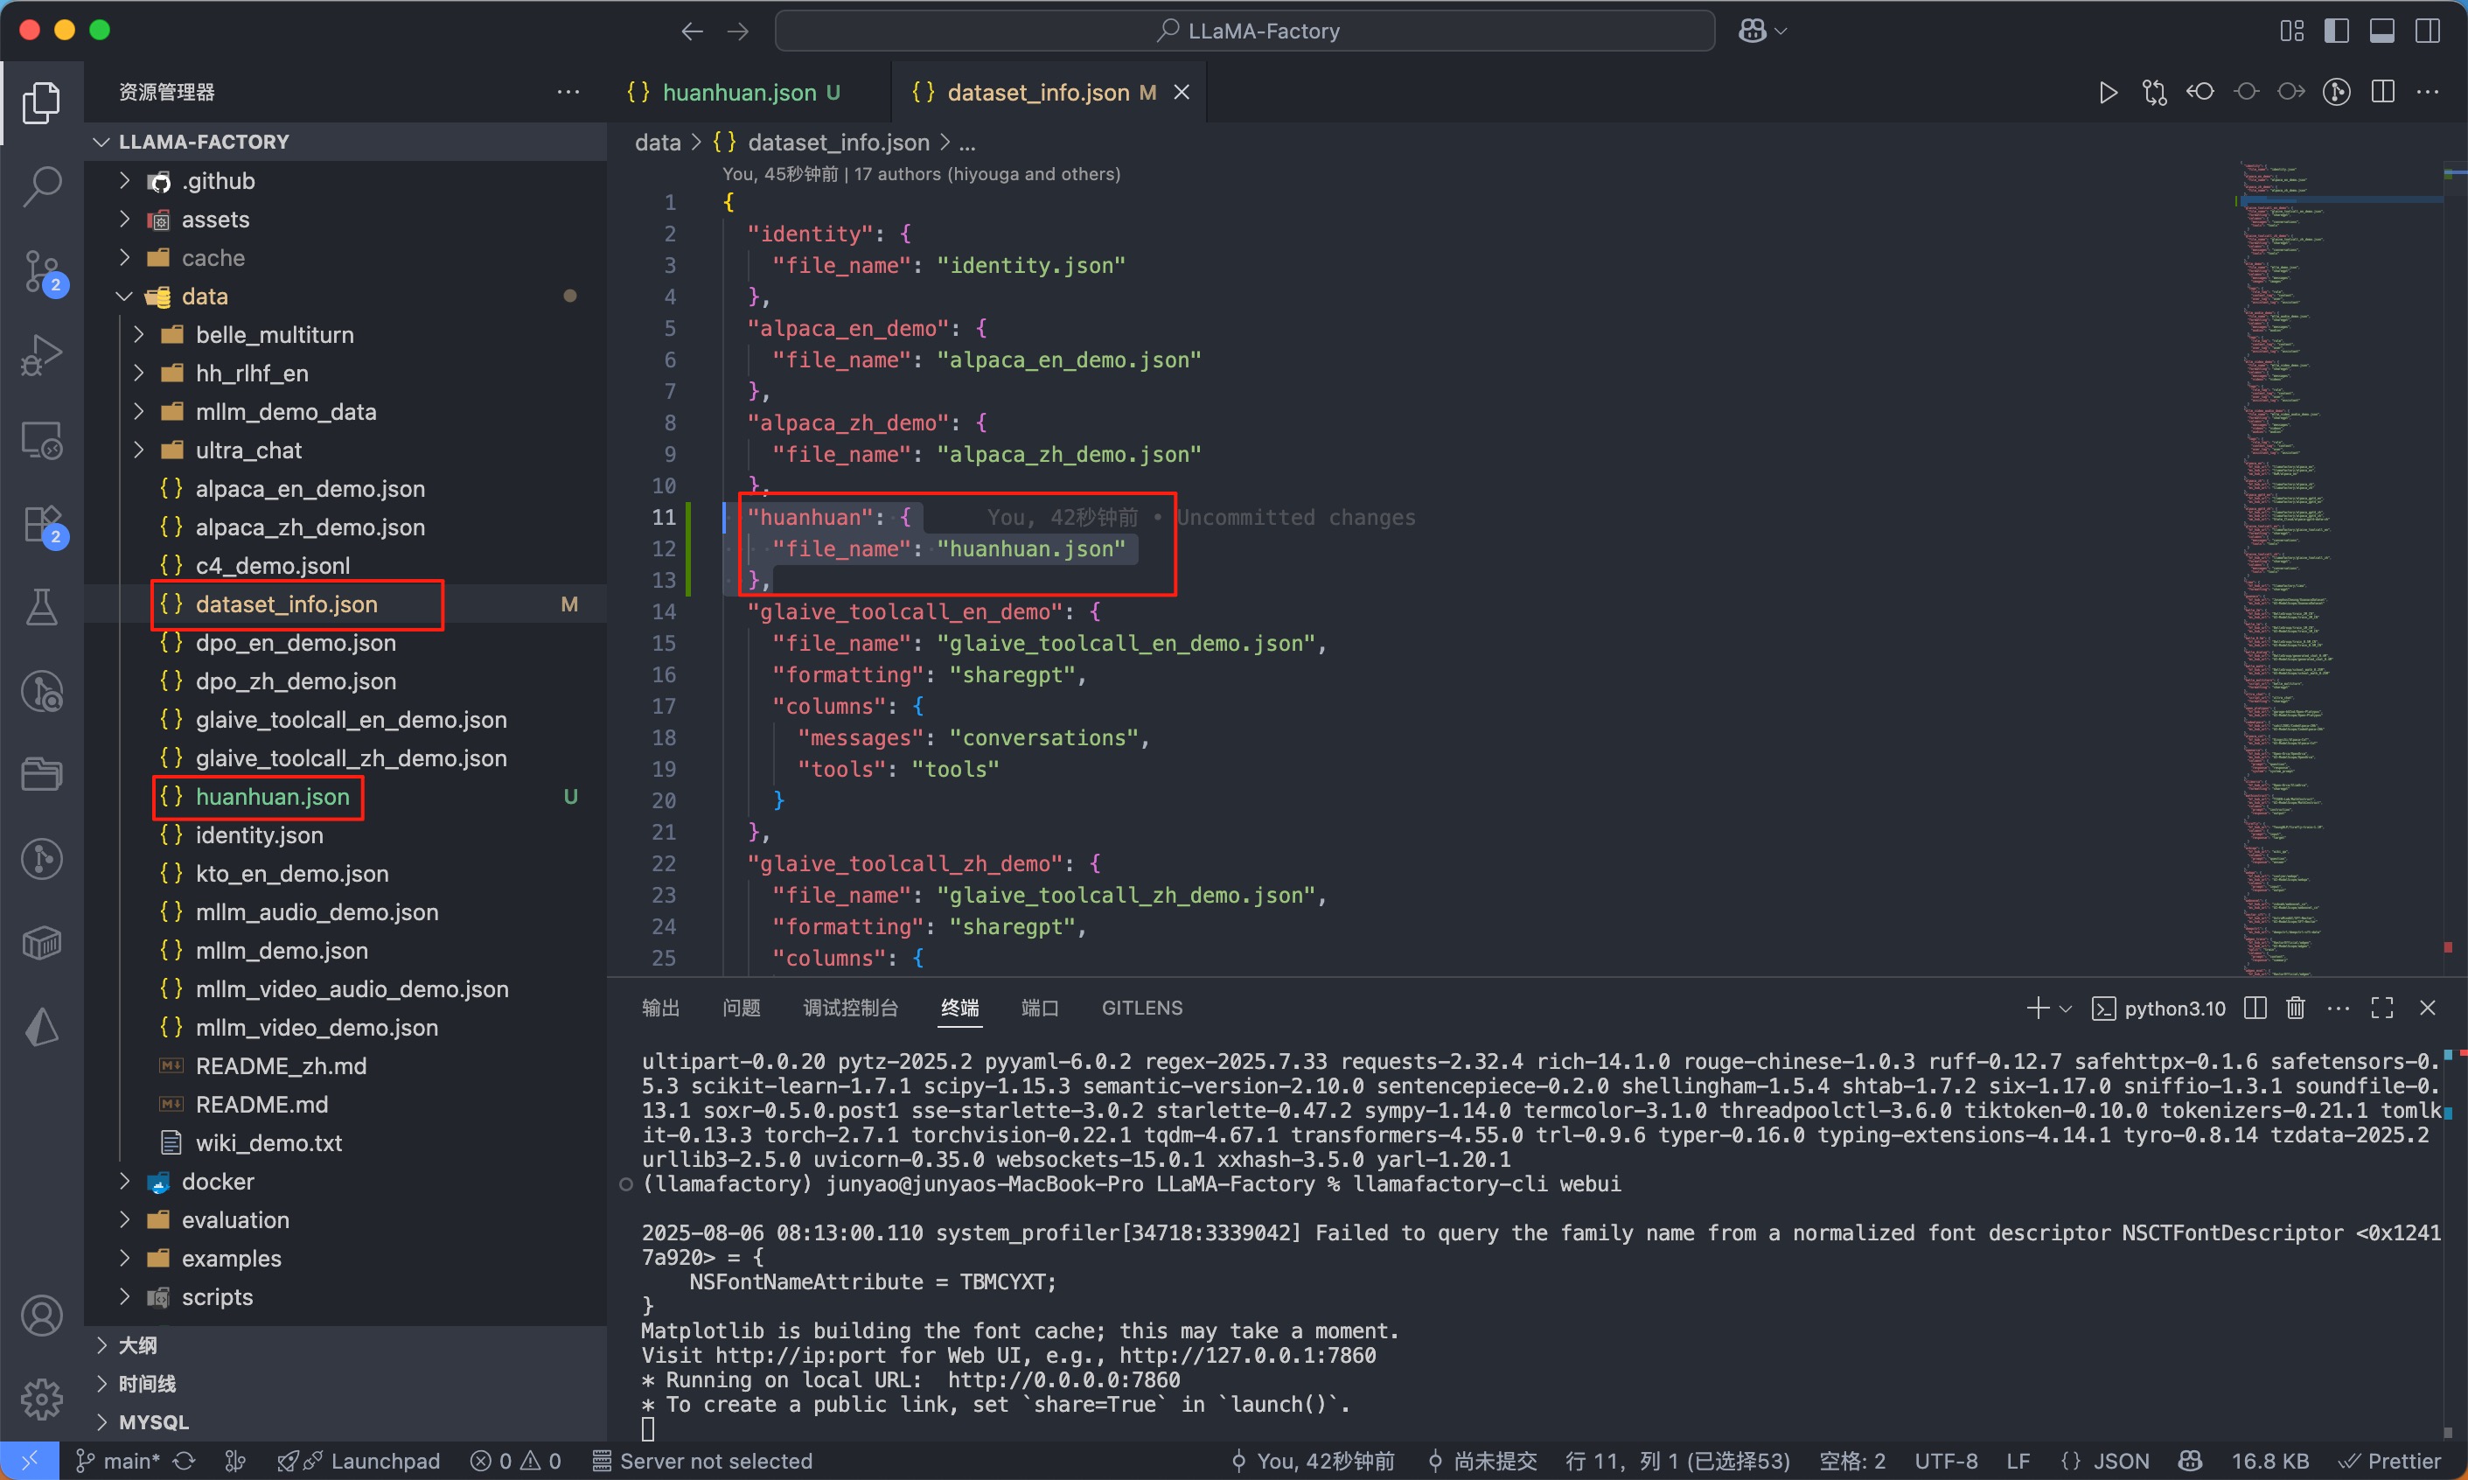This screenshot has width=2468, height=1480.
Task: Open editor More Actions ellipsis
Action: (2428, 93)
